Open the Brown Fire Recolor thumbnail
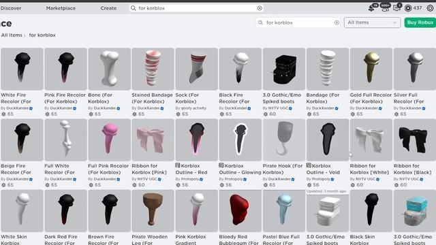The image size is (436, 245). (x=109, y=211)
